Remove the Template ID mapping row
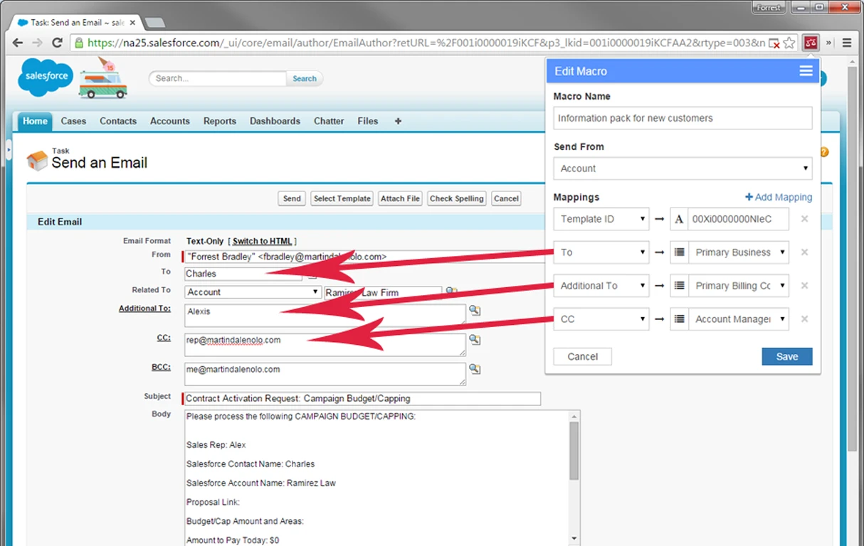Screen dimensions: 864x546 pos(804,219)
